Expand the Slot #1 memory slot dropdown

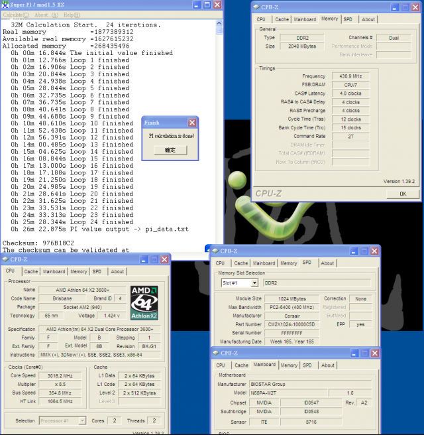(x=254, y=283)
